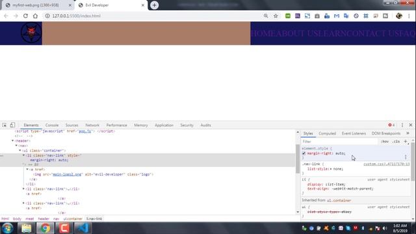
Task: Reload the current page
Action: click(25, 16)
